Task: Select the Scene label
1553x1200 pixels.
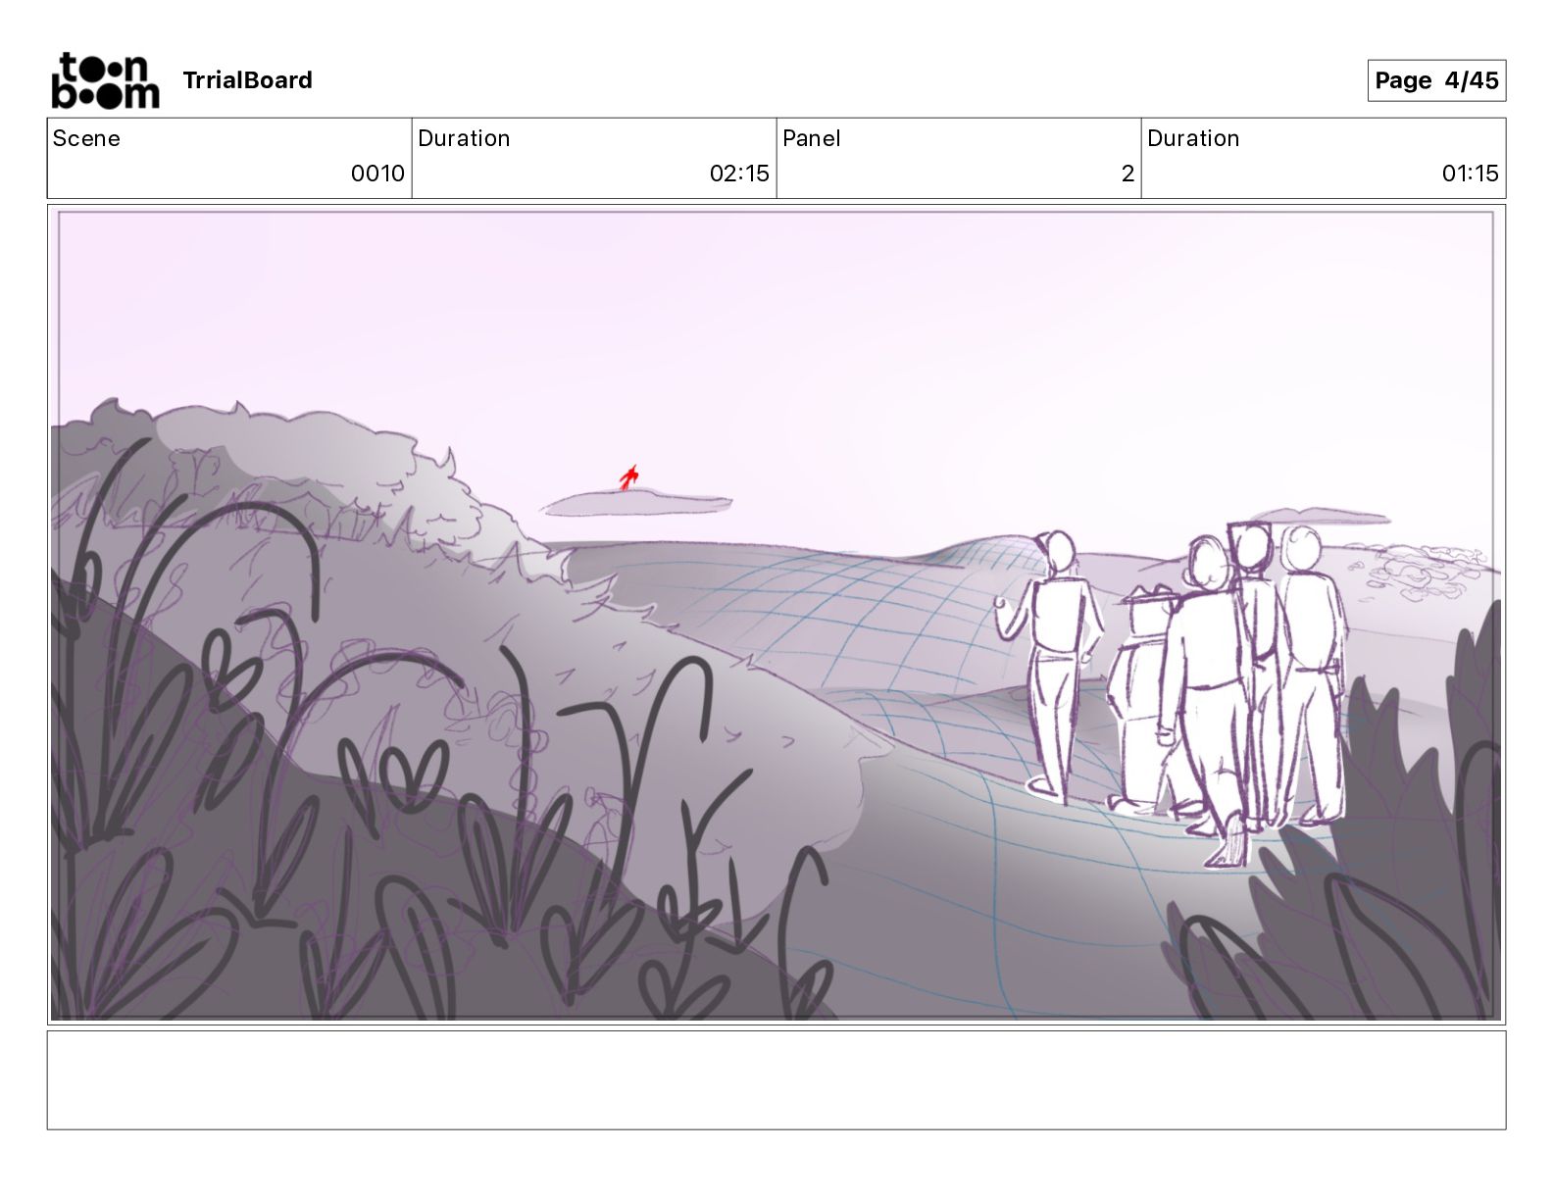Action: [86, 138]
